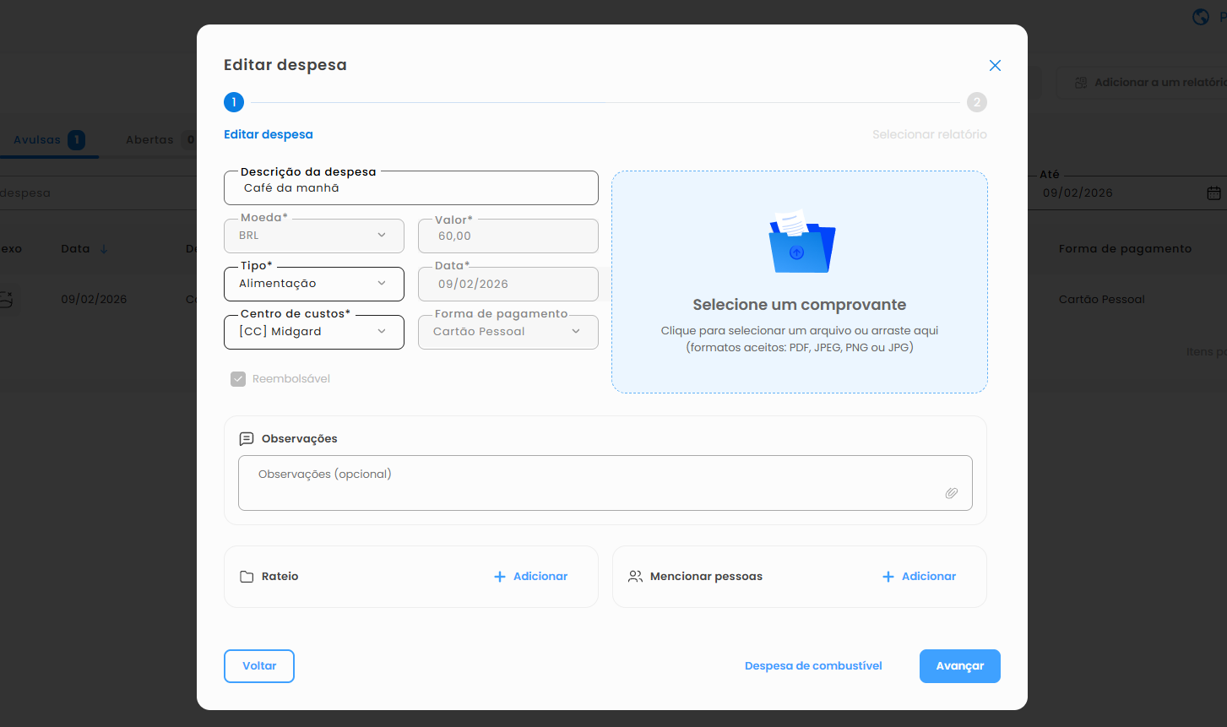1227x727 pixels.
Task: Click step 1 circle in progress stepper
Action: coord(234,102)
